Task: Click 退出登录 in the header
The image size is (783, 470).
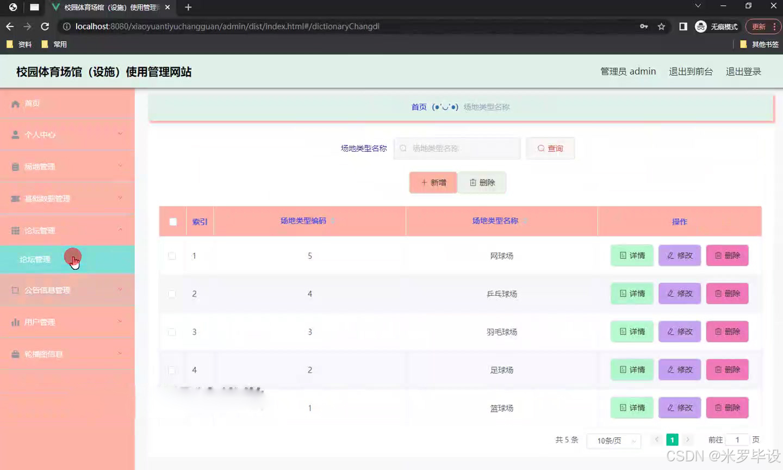Action: click(x=743, y=71)
